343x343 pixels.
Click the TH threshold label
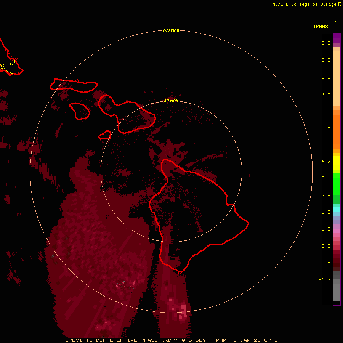point(327,297)
